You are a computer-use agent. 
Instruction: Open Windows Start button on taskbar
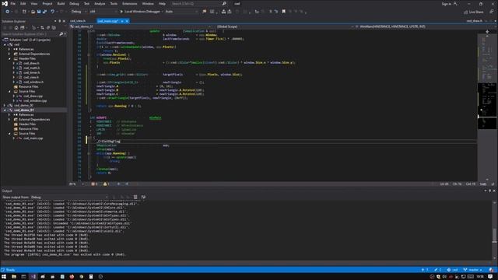(4, 277)
